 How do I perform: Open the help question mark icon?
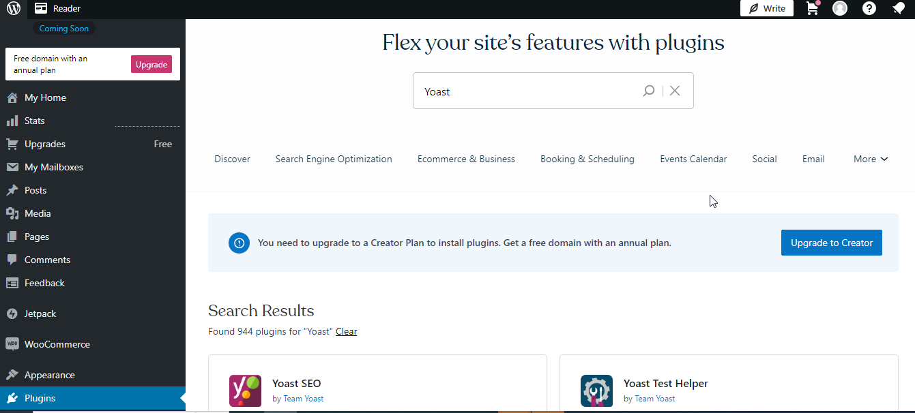click(x=869, y=8)
